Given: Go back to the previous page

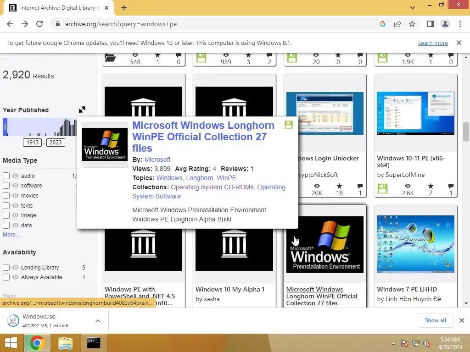Looking at the screenshot, I should [x=10, y=24].
